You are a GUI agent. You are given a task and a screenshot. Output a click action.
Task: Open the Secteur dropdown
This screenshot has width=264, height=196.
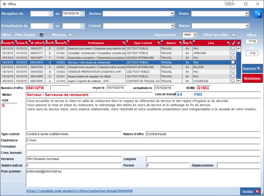click(172, 14)
